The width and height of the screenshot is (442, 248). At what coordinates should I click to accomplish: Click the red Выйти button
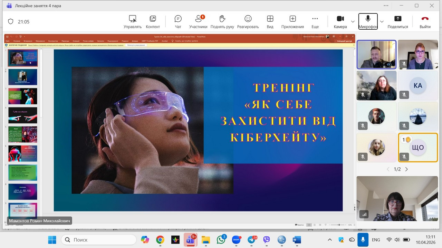click(425, 21)
